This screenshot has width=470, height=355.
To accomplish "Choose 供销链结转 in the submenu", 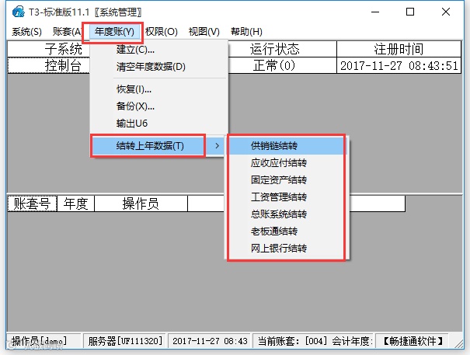I will [x=286, y=146].
